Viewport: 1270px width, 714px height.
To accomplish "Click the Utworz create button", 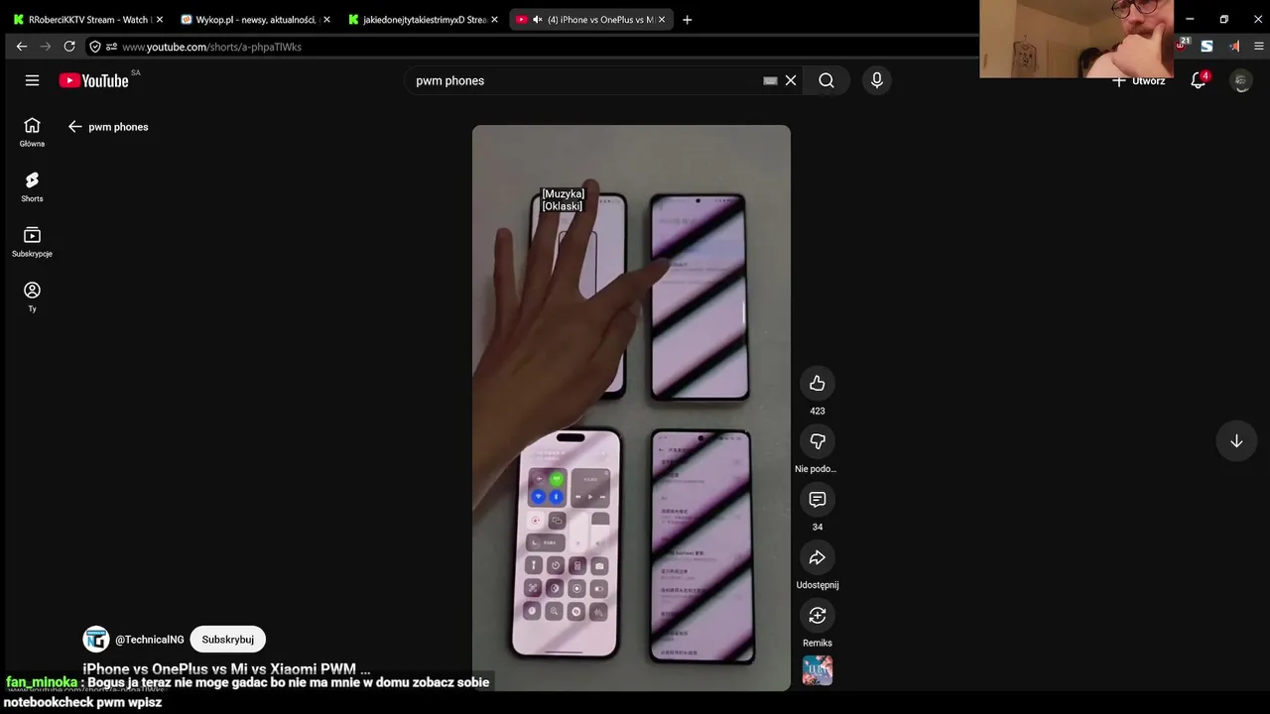I will (1139, 80).
